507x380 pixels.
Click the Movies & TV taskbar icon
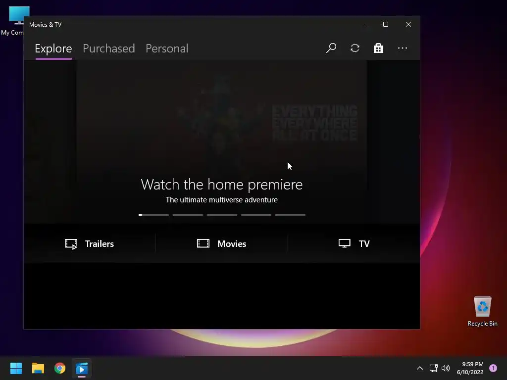pyautogui.click(x=82, y=368)
